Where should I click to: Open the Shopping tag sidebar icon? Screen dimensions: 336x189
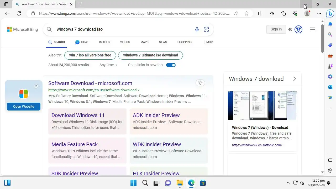coord(330,45)
